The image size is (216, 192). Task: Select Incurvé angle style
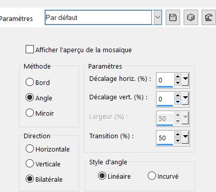click(152, 176)
